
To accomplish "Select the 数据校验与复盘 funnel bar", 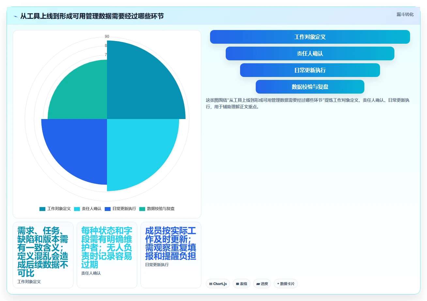I will click(310, 87).
